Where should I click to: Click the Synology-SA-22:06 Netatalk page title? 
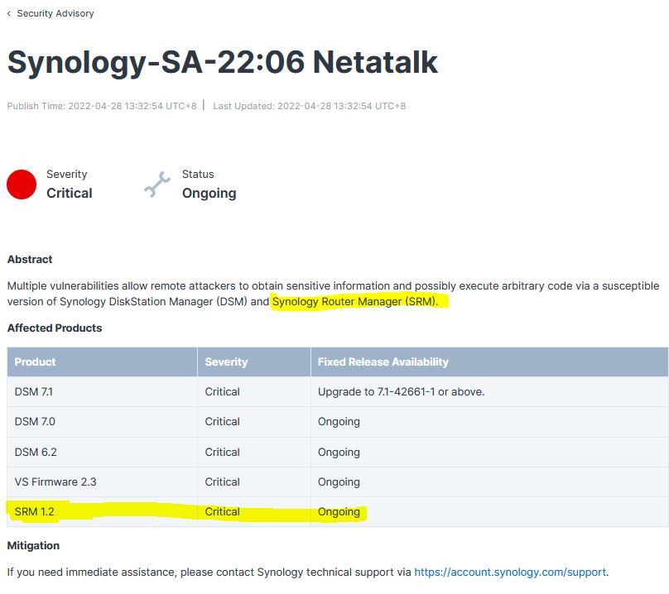click(222, 62)
